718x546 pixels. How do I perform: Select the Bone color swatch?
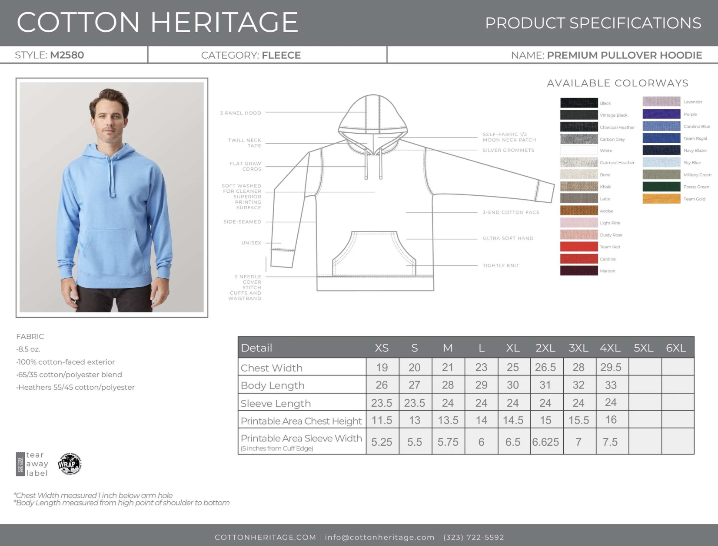pyautogui.click(x=579, y=175)
